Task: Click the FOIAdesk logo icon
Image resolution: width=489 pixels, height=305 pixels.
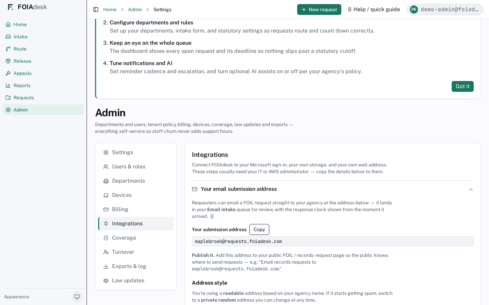Action: pyautogui.click(x=11, y=7)
